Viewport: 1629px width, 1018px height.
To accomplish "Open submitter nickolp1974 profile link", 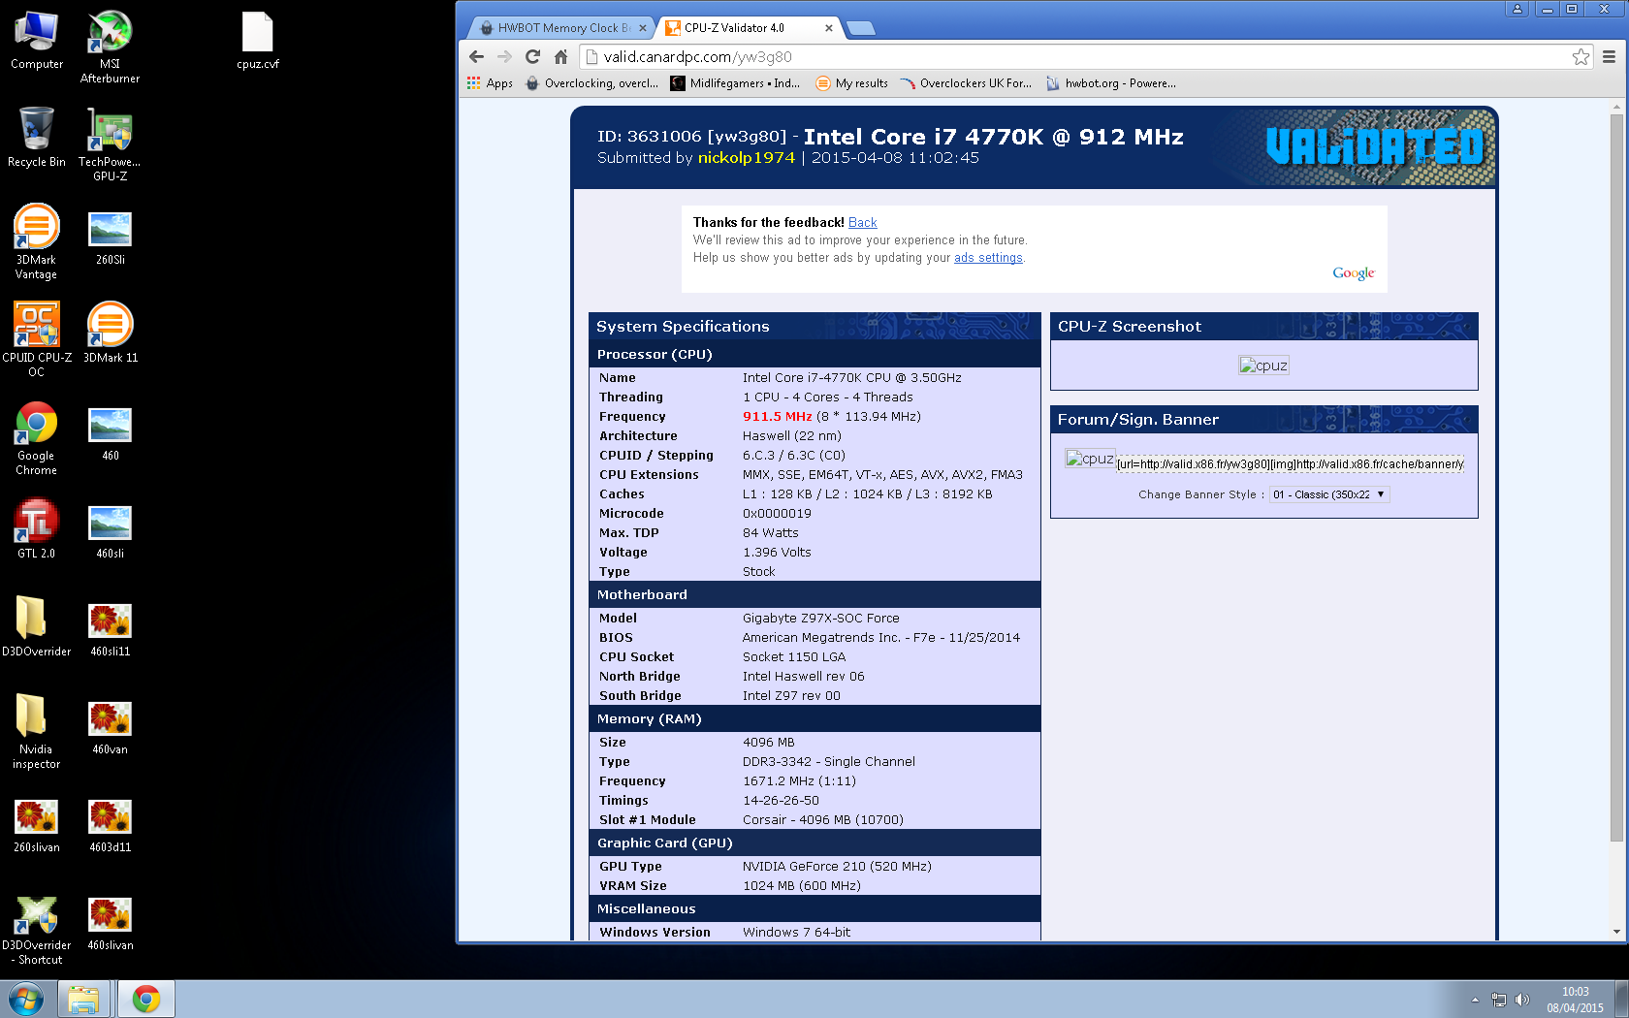I will [747, 158].
